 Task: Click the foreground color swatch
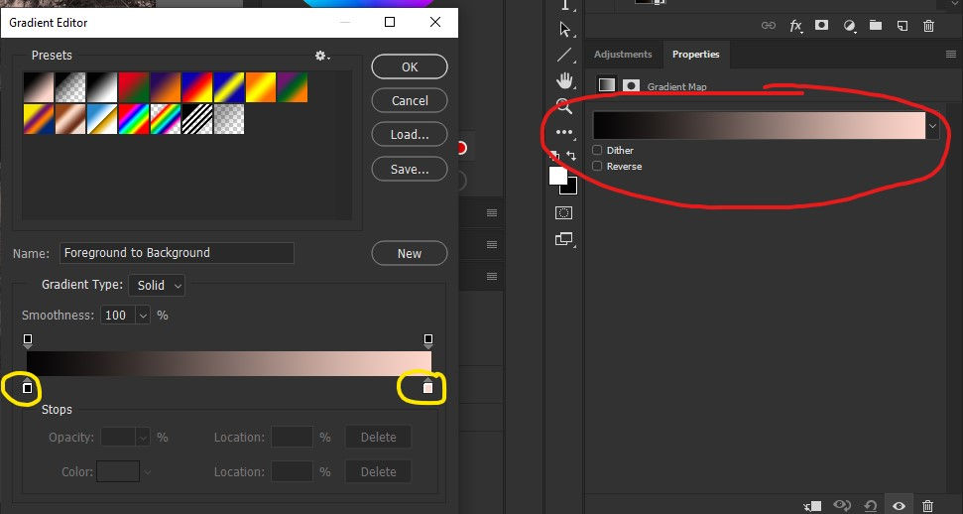[557, 176]
